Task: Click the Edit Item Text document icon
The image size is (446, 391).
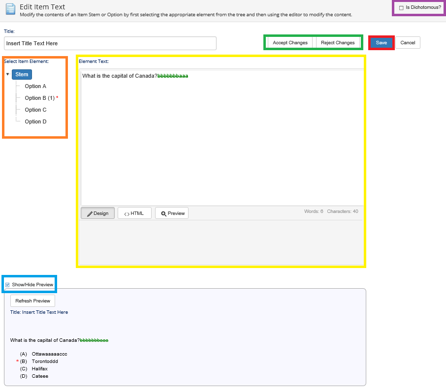Action: 10,10
